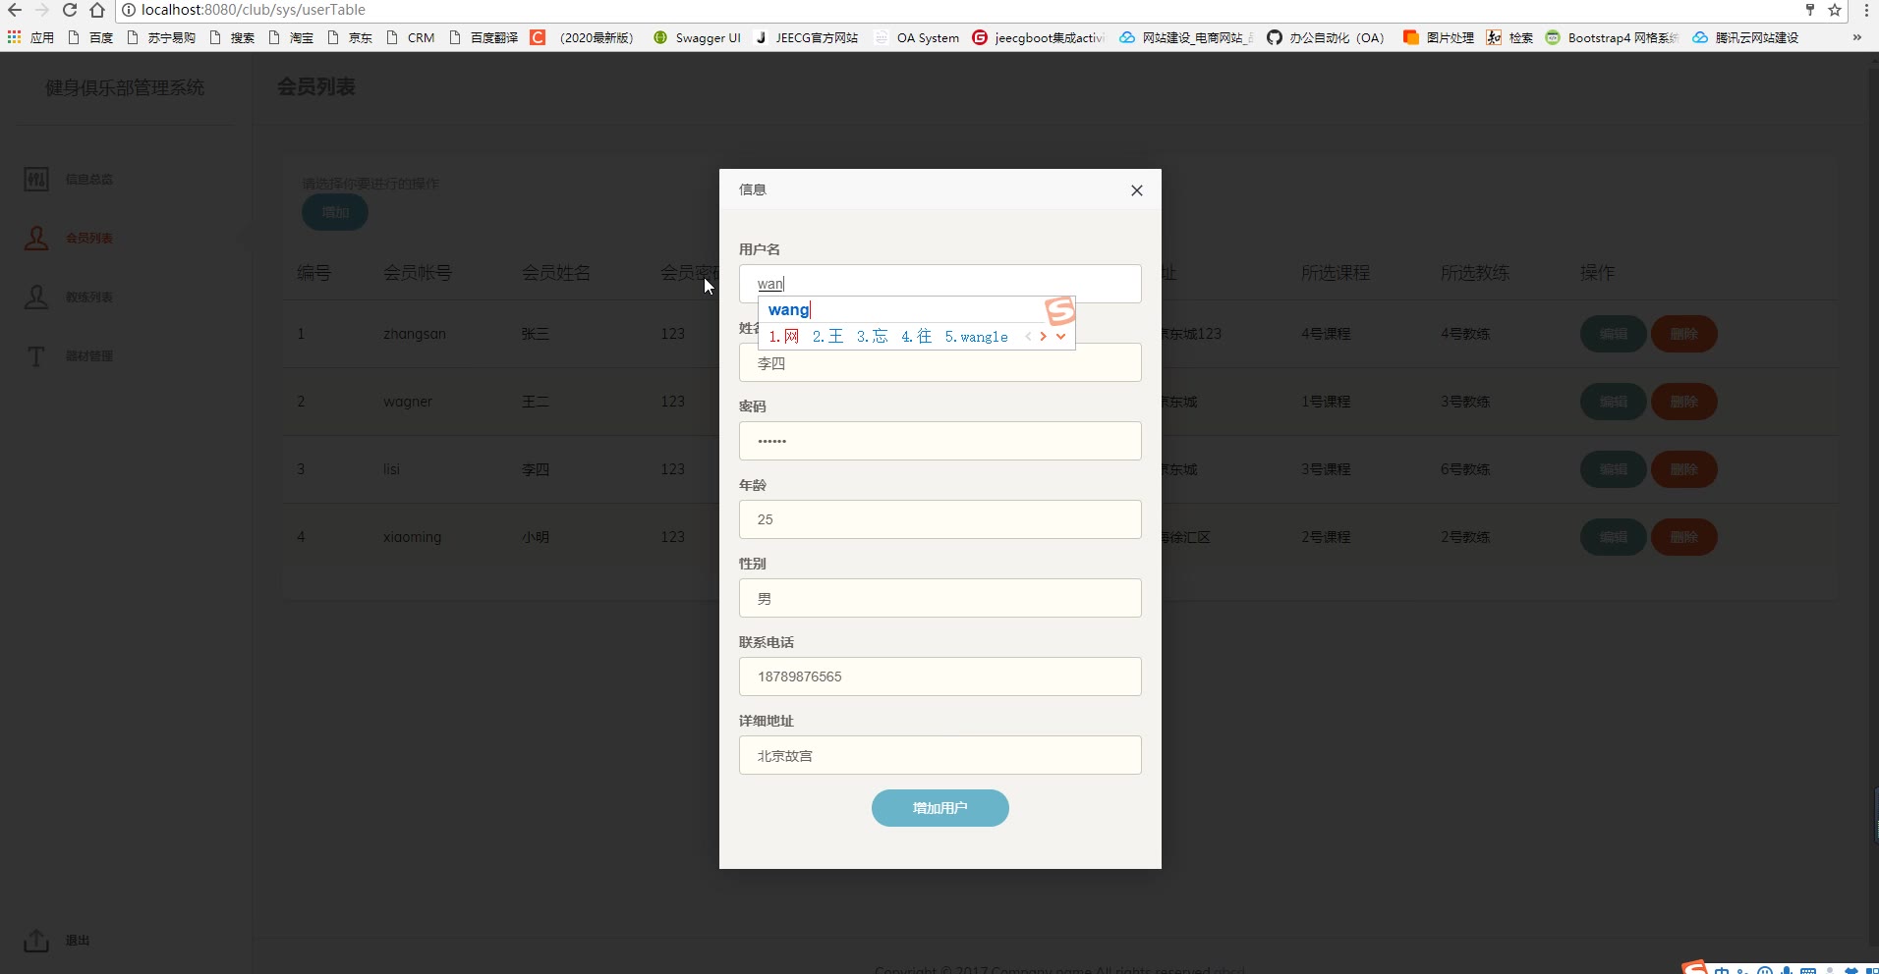The width and height of the screenshot is (1879, 974).
Task: Click the 退出 logout icon
Action: point(36,941)
